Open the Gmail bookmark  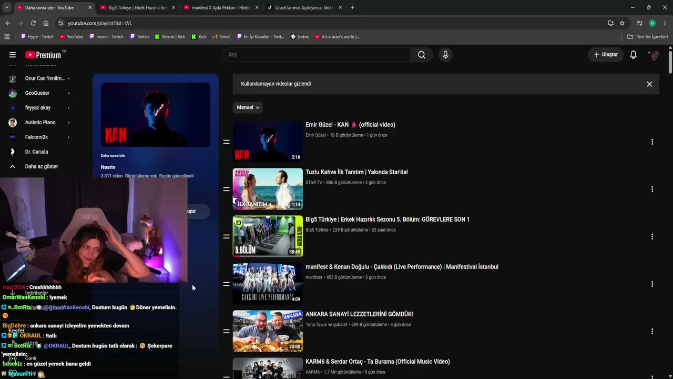[x=221, y=37]
